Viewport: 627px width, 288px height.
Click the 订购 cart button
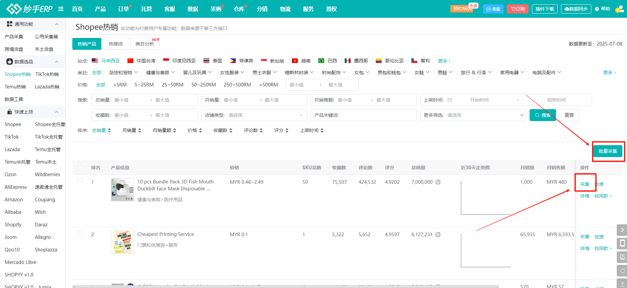point(518,9)
